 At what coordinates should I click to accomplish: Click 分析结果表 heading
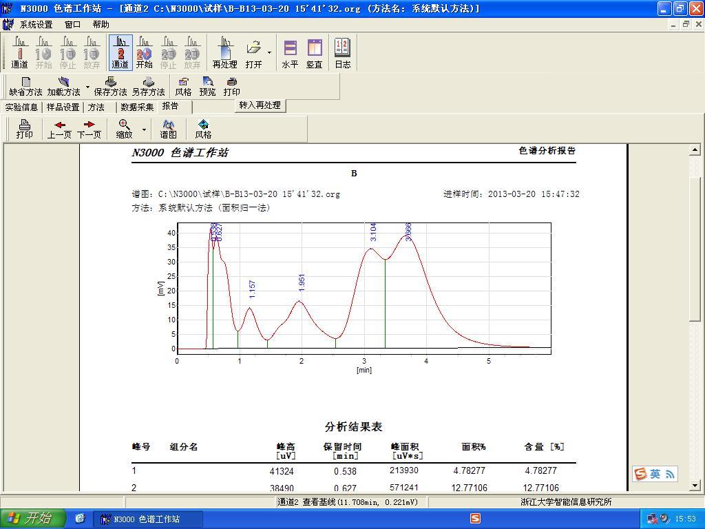click(x=353, y=426)
